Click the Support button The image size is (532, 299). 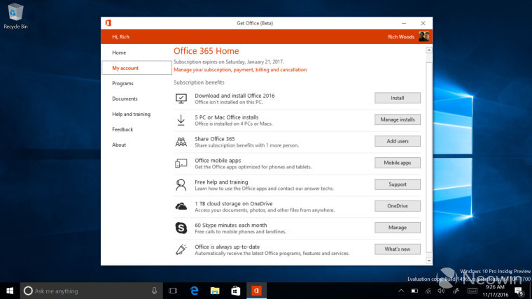coord(398,184)
